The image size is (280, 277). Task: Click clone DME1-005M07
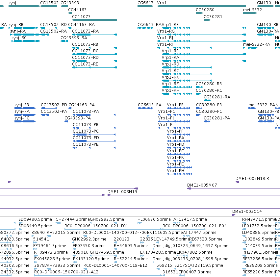point(202,185)
